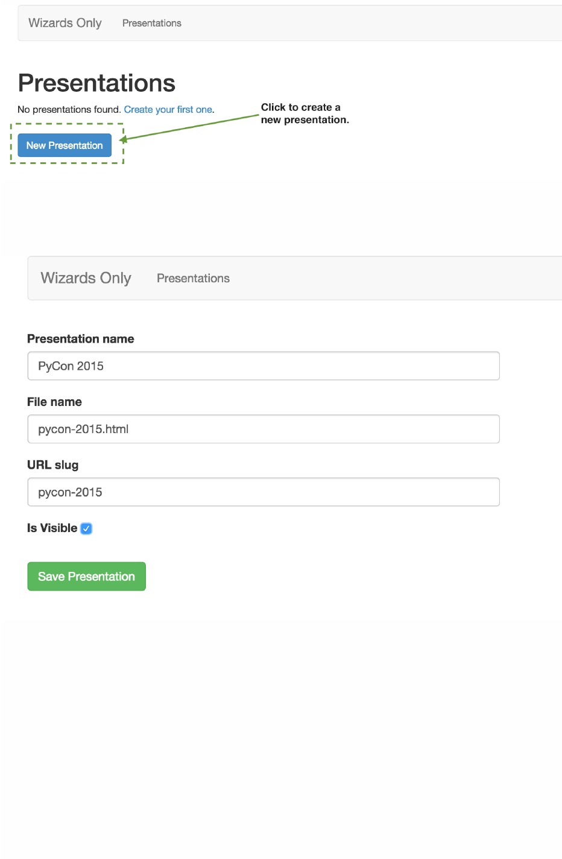This screenshot has width=562, height=859.
Task: Select Presentations in the navbar above the form
Action: point(193,278)
